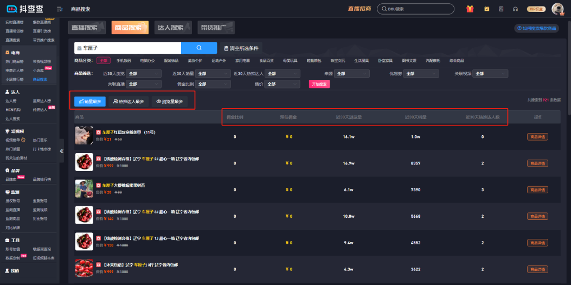The width and height of the screenshot is (571, 285).
Task: Open the headset customer support icon
Action: 515,9
